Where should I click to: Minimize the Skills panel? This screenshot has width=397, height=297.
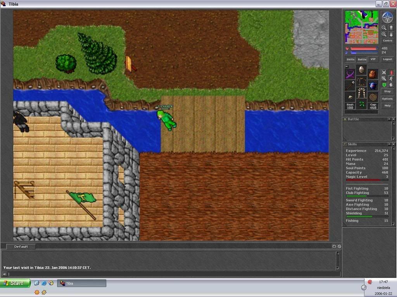[x=389, y=144]
